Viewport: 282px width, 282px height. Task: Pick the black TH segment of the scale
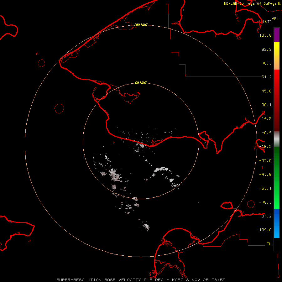[x=277, y=244]
